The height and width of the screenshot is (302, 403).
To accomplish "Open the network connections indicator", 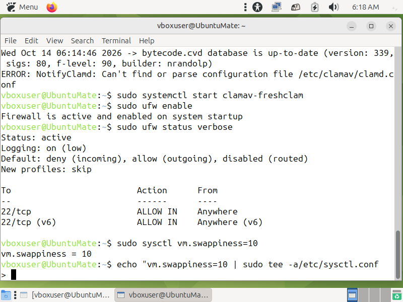I will 277,7.
